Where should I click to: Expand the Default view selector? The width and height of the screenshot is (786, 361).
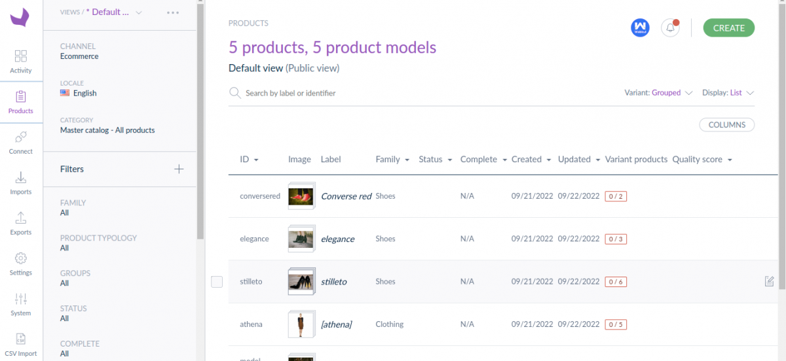tap(114, 12)
